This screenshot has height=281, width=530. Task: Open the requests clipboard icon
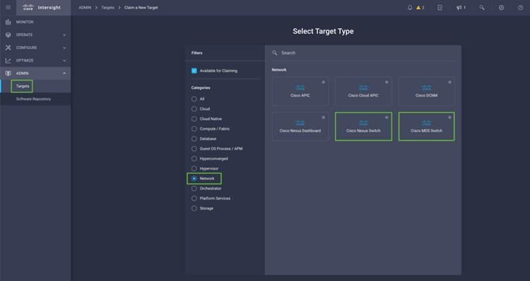point(440,7)
